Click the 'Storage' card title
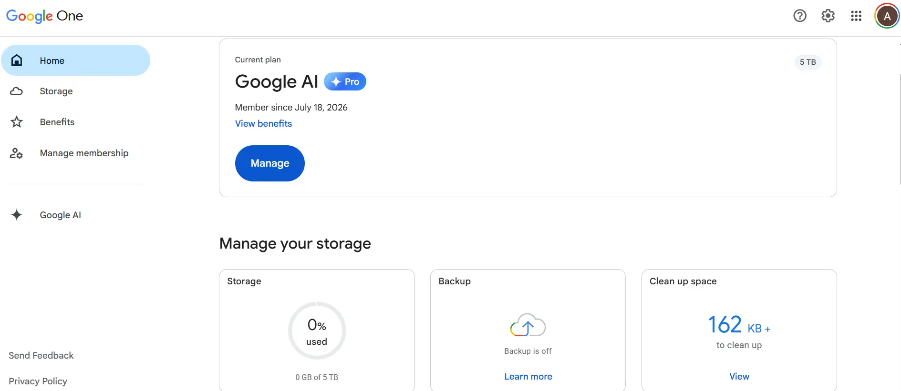The width and height of the screenshot is (901, 391). [x=244, y=281]
